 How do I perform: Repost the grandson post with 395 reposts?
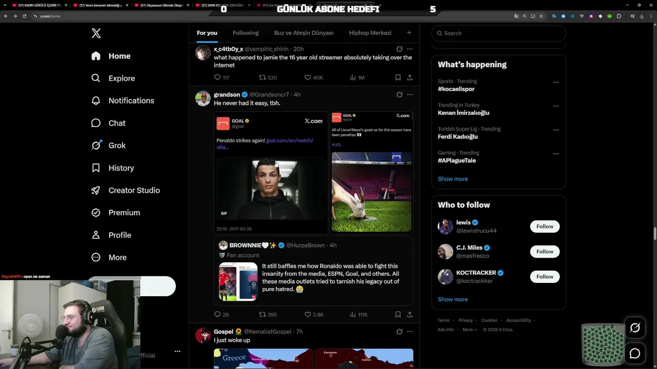(262, 314)
